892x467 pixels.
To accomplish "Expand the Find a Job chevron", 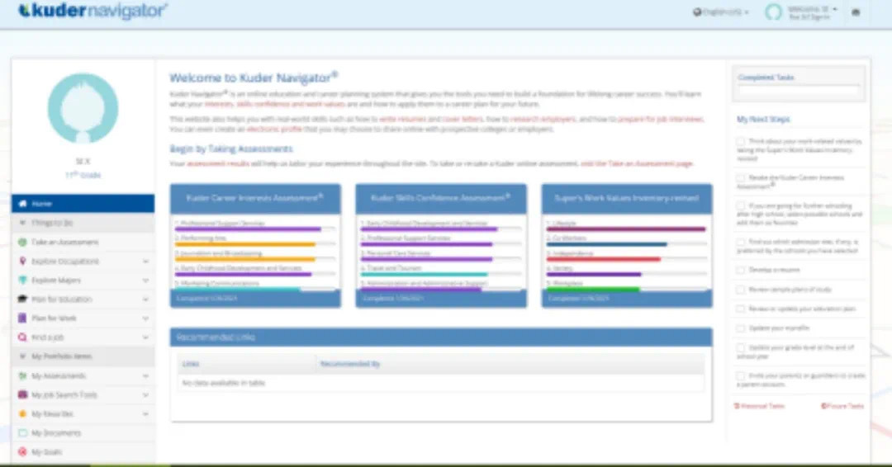I will pyautogui.click(x=145, y=337).
